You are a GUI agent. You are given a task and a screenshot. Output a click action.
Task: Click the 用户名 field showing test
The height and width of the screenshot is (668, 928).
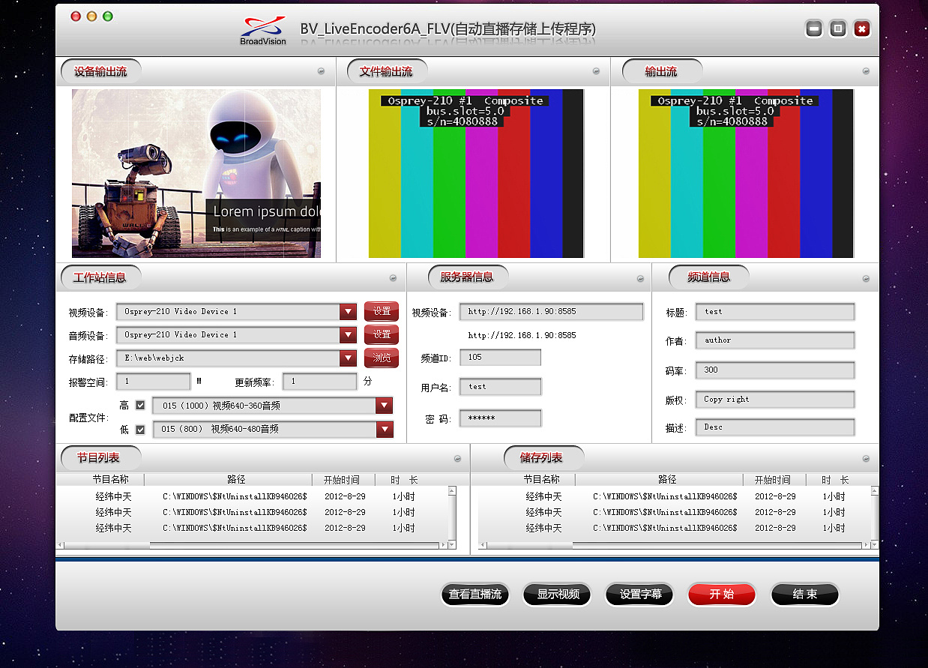[500, 387]
